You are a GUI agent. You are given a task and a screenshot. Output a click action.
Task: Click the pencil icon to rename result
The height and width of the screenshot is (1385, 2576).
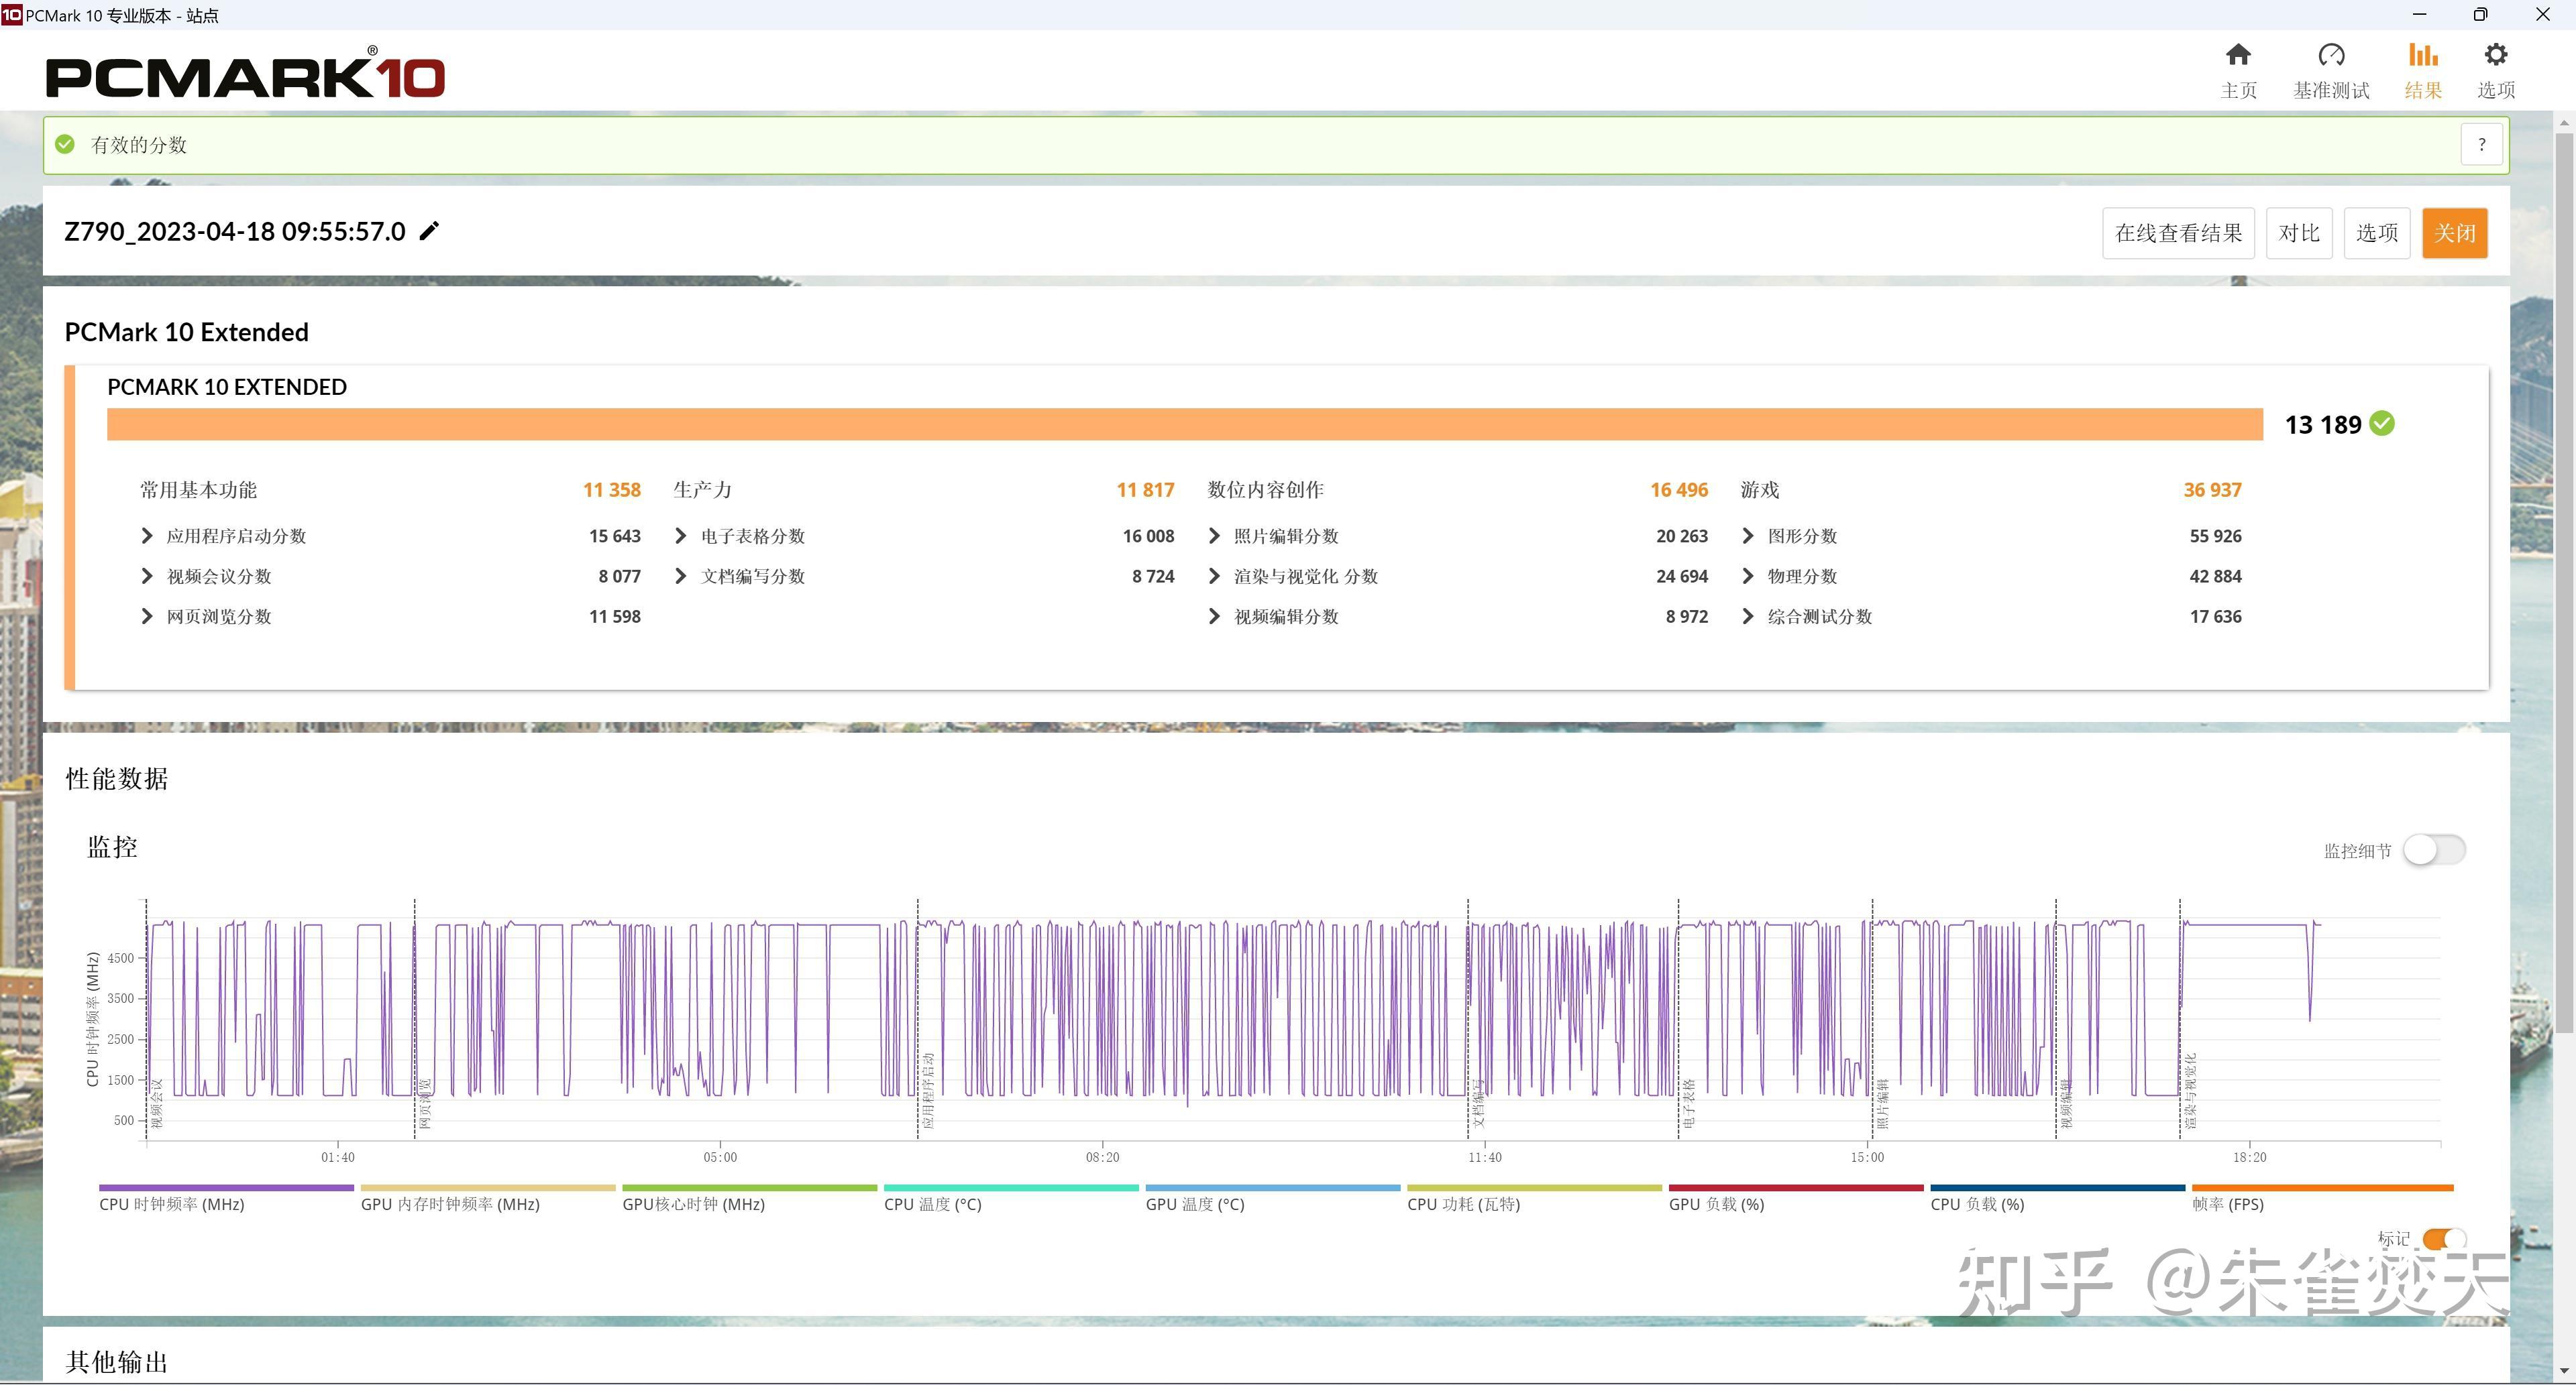point(429,231)
